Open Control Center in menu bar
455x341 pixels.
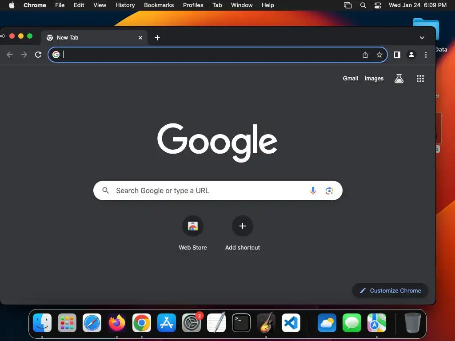tap(378, 5)
